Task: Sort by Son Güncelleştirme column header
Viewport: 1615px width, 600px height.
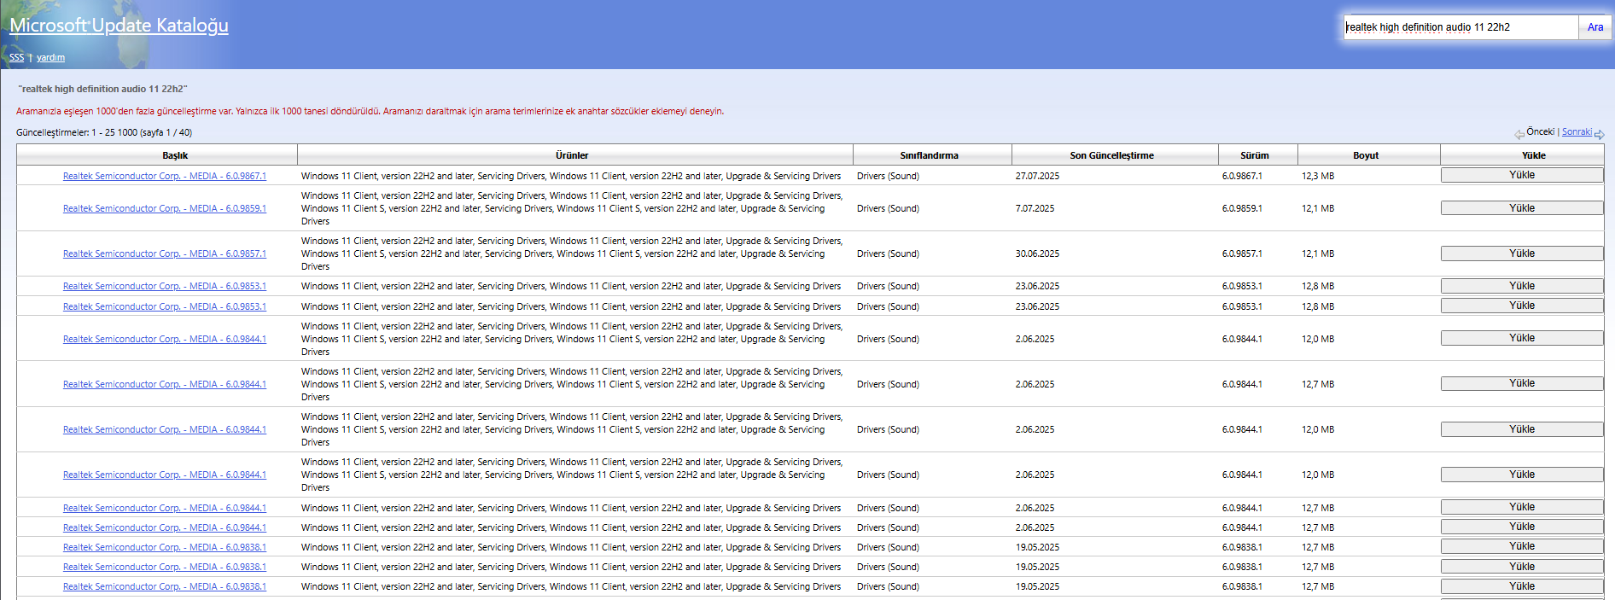Action: point(1115,155)
